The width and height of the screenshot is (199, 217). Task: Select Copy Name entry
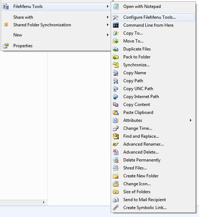[x=153, y=73]
